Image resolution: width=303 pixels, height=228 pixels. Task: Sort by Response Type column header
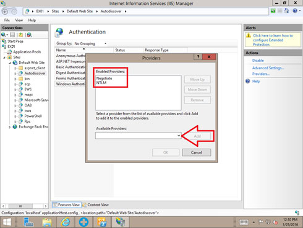pyautogui.click(x=165, y=50)
